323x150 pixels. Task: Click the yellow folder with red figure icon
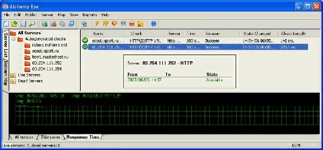140,24
